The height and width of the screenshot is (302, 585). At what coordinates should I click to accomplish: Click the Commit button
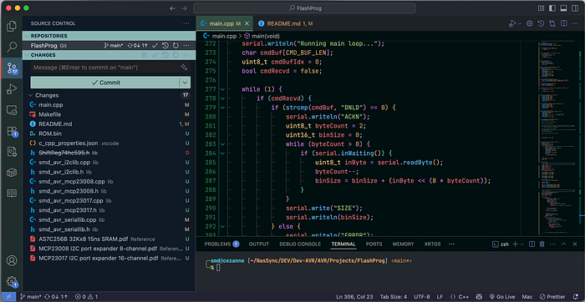tap(105, 83)
